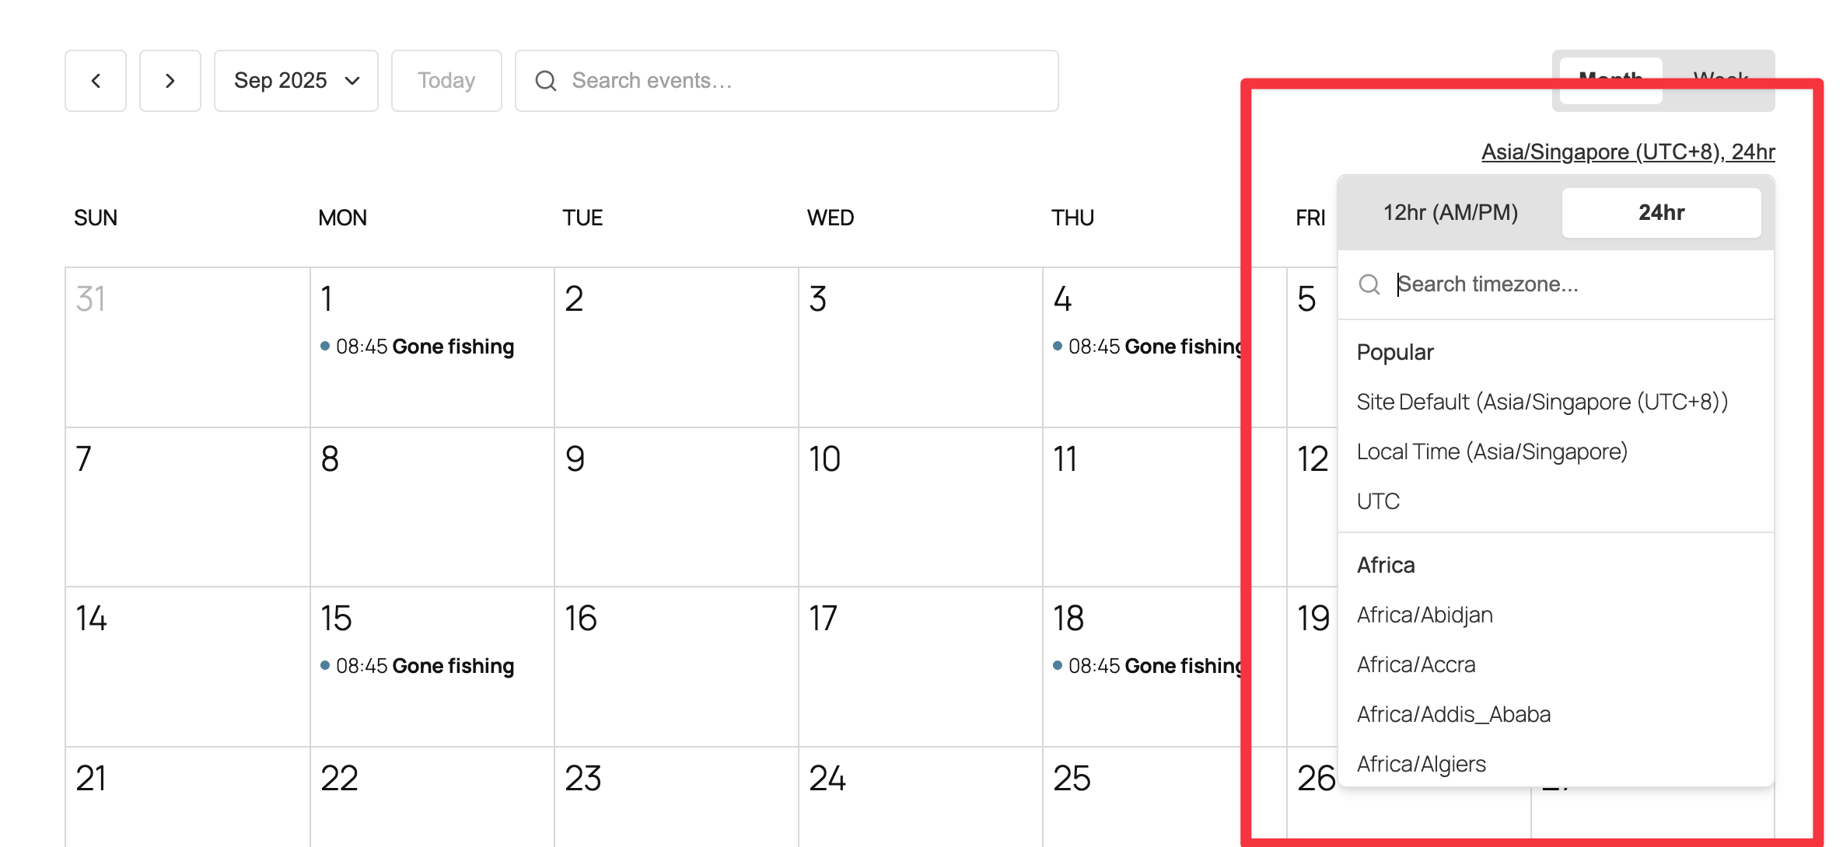1843x847 pixels.
Task: Select the 24hr time format
Action: click(x=1661, y=213)
